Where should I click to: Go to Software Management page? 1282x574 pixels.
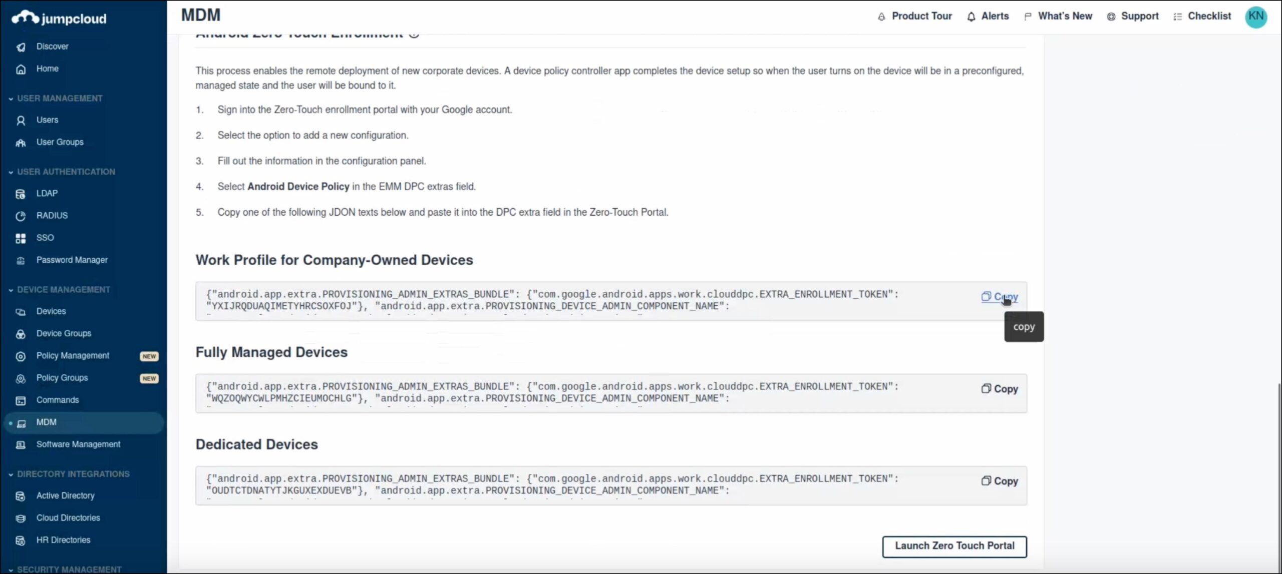click(x=78, y=444)
